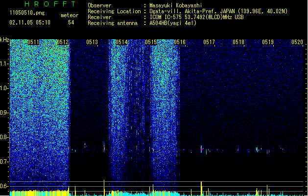The image size is (308, 196).
Task: Click observer name Masayuki Kobayashi
Action: 176,5
